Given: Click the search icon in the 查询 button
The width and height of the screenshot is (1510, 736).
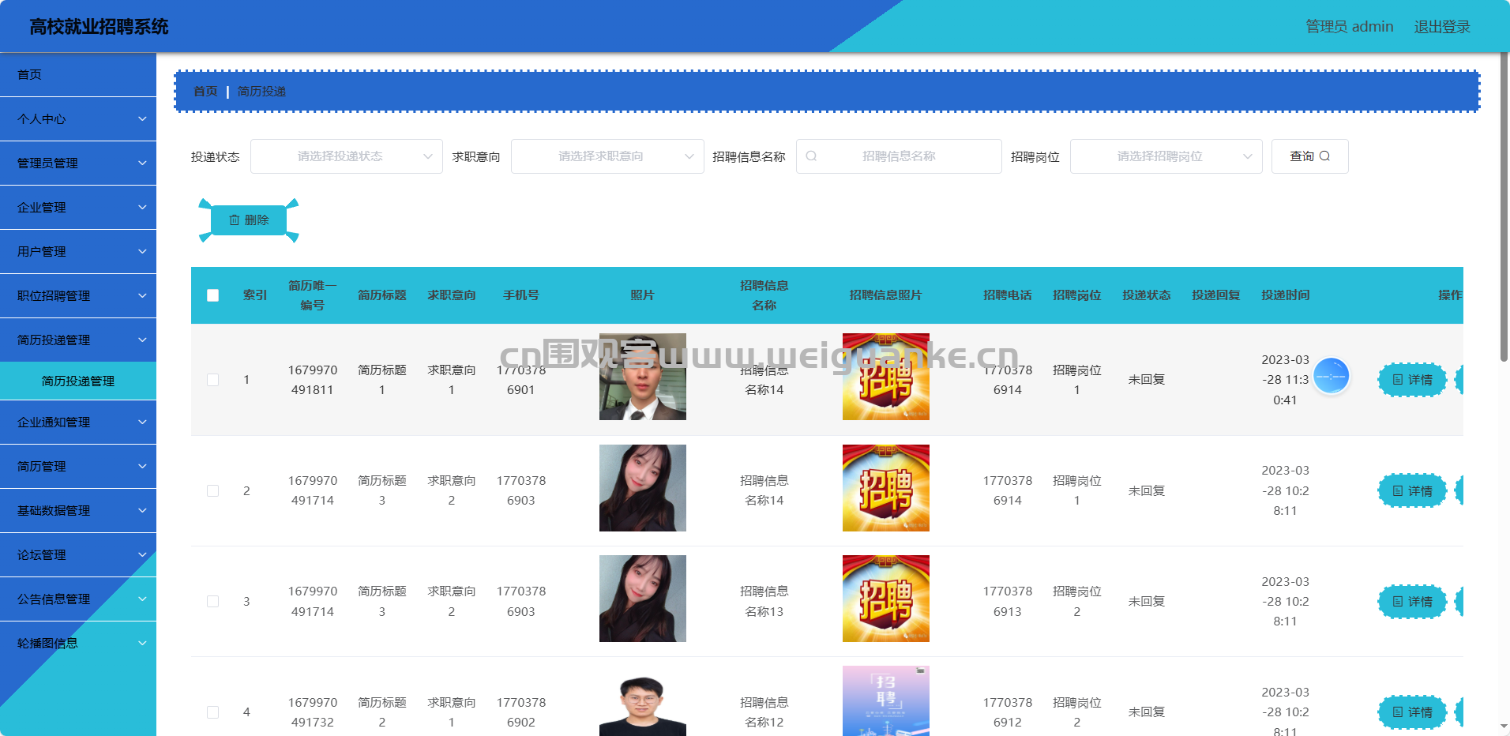Looking at the screenshot, I should coord(1324,156).
